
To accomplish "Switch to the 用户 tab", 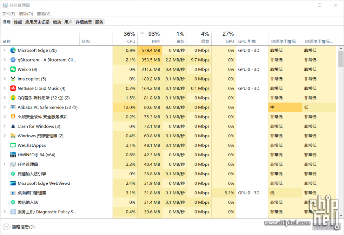I will point(68,22).
